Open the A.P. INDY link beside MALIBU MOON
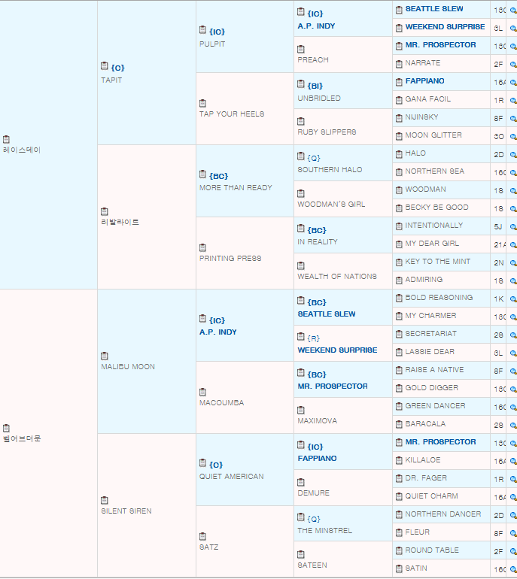This screenshot has height=579, width=517. pyautogui.click(x=218, y=332)
